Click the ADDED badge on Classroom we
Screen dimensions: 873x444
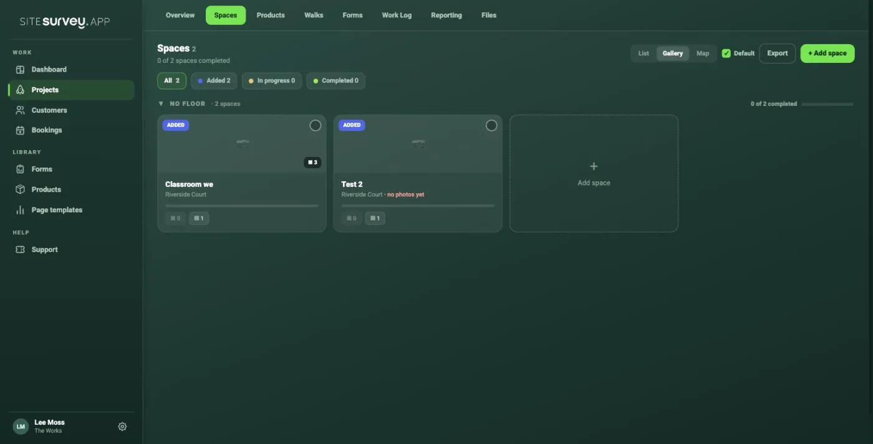pos(176,125)
